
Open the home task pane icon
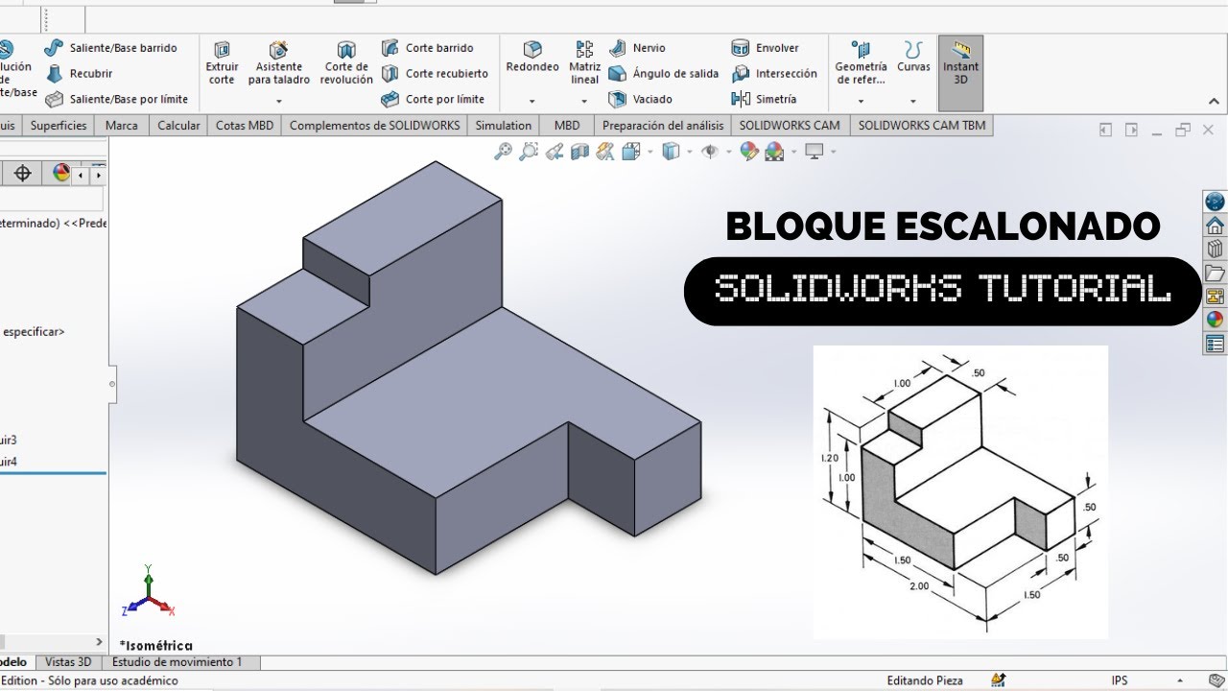pyautogui.click(x=1215, y=226)
